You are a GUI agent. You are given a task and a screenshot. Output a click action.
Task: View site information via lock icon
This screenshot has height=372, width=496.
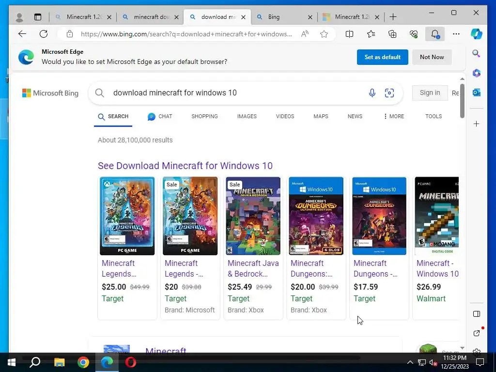click(x=70, y=34)
